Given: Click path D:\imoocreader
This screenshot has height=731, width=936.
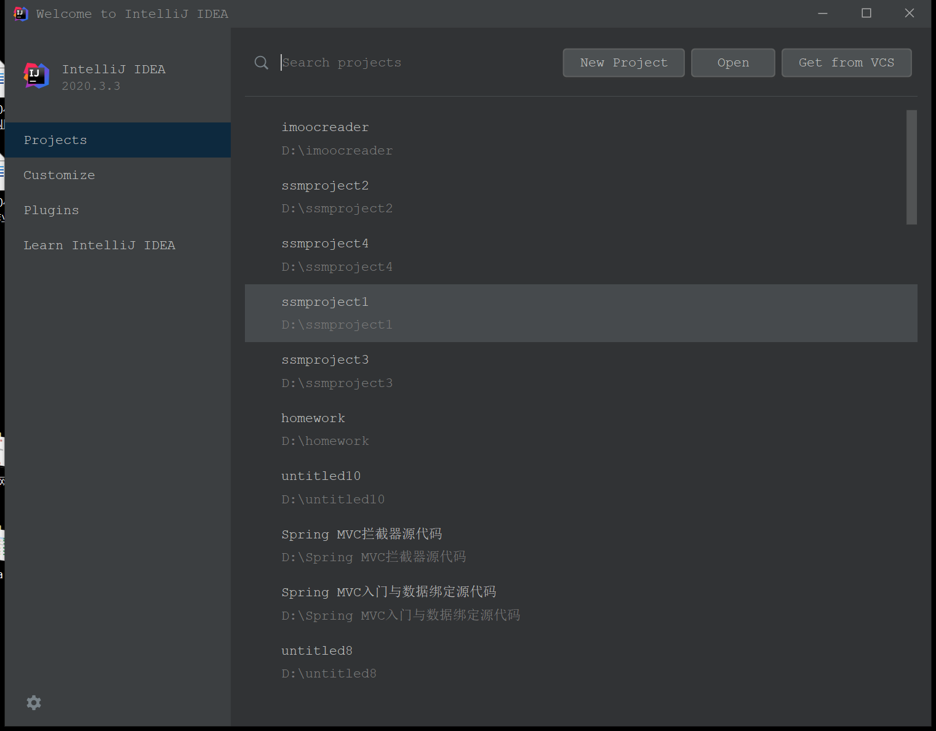Looking at the screenshot, I should [x=337, y=150].
